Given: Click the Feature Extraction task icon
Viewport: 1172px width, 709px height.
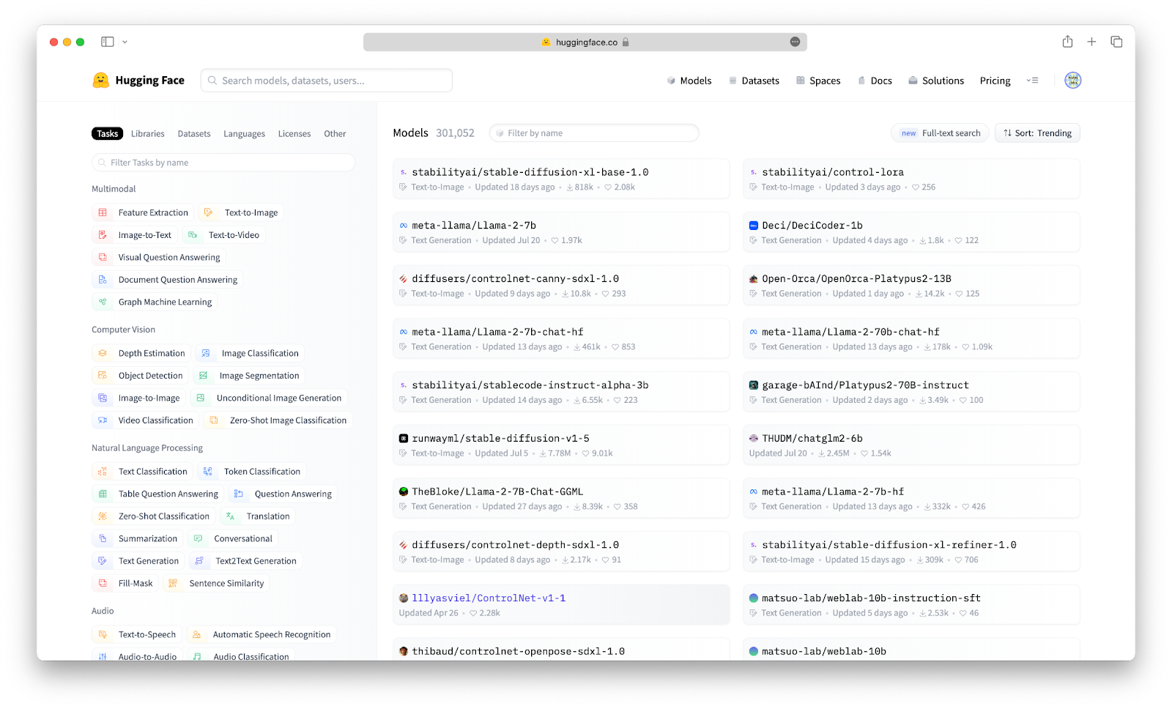Looking at the screenshot, I should pos(103,212).
